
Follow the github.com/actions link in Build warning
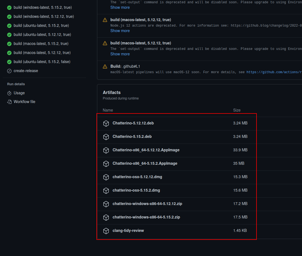tap(274, 72)
